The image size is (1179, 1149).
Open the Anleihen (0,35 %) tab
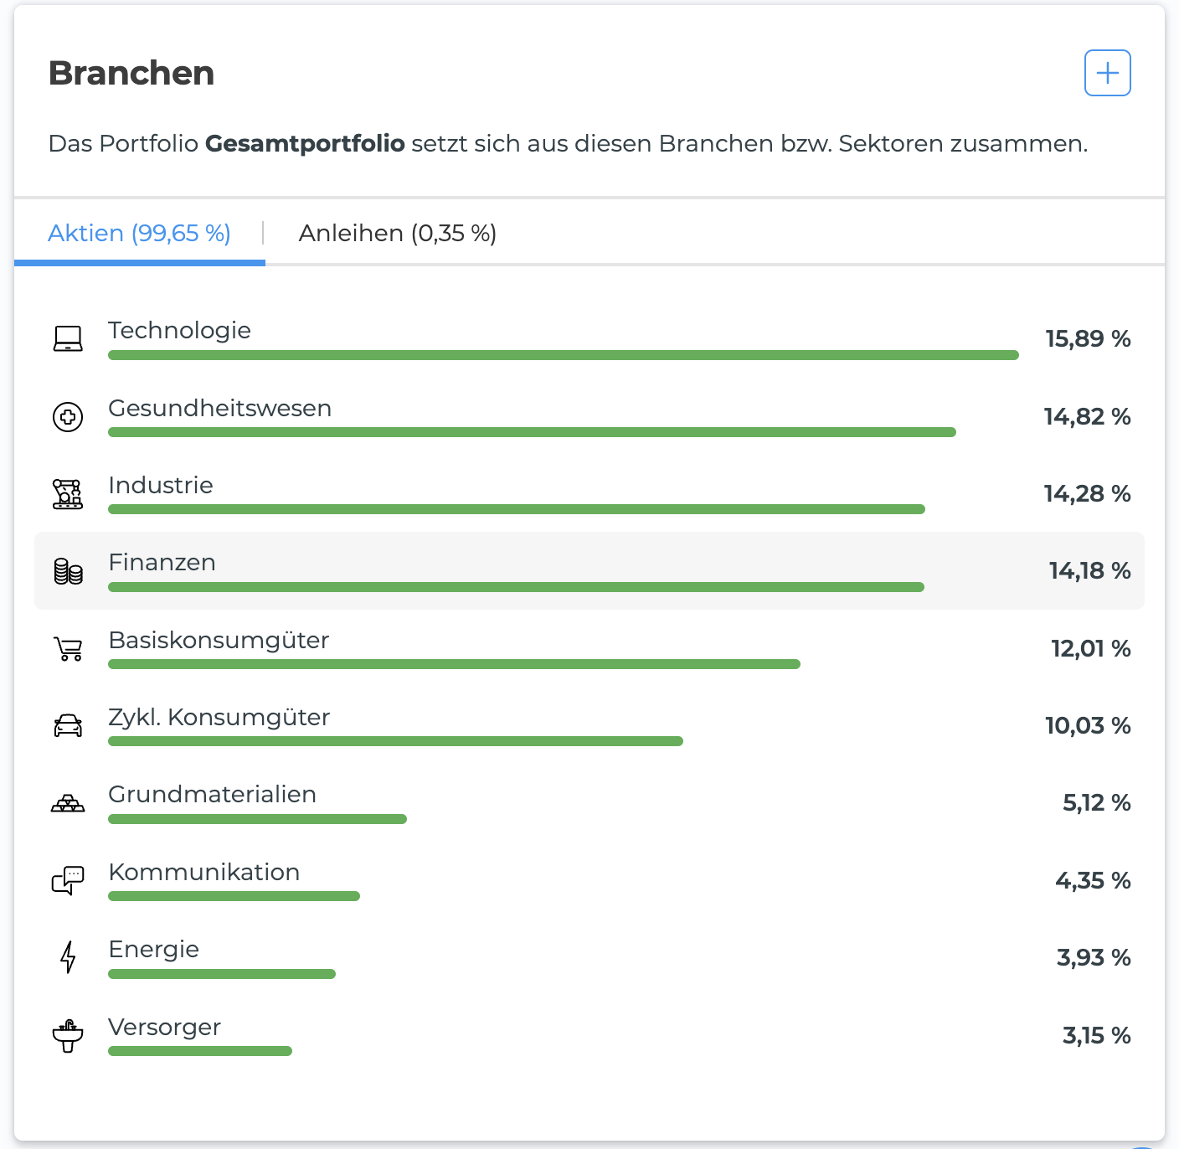click(398, 233)
